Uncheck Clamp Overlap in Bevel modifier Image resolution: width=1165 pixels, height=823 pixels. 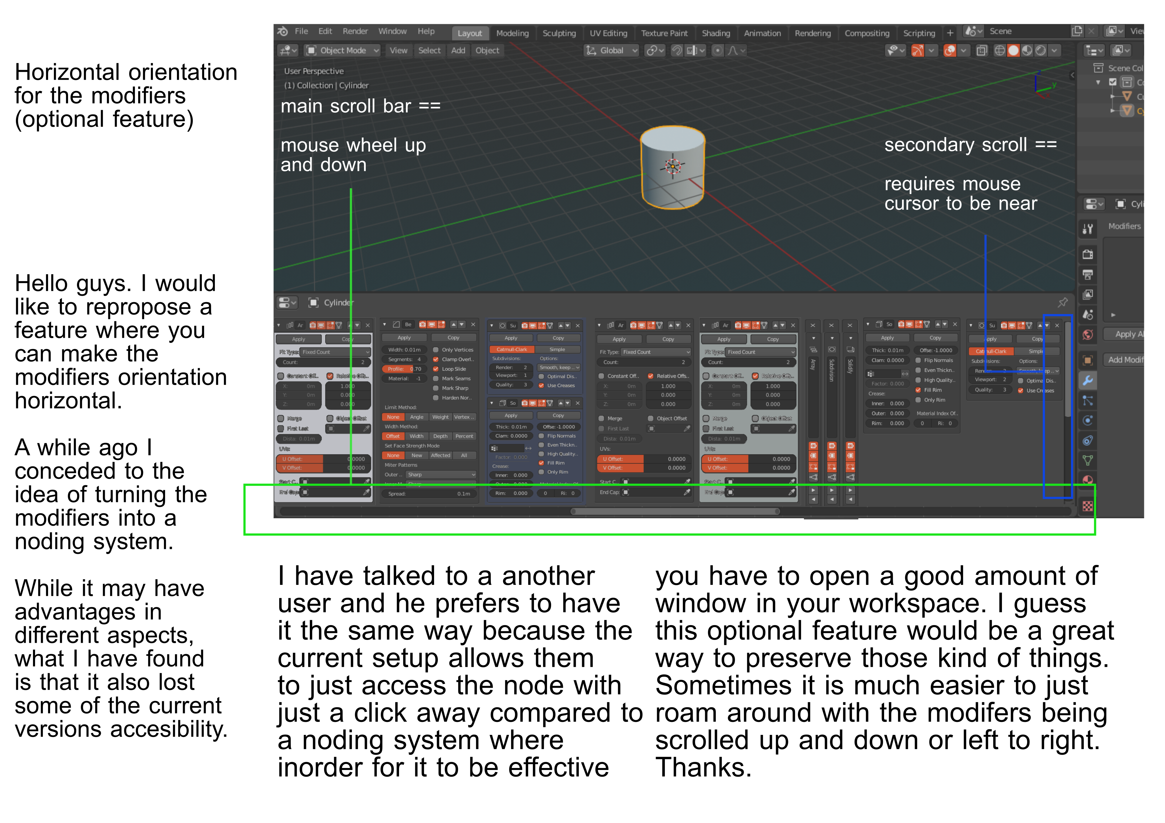point(436,360)
